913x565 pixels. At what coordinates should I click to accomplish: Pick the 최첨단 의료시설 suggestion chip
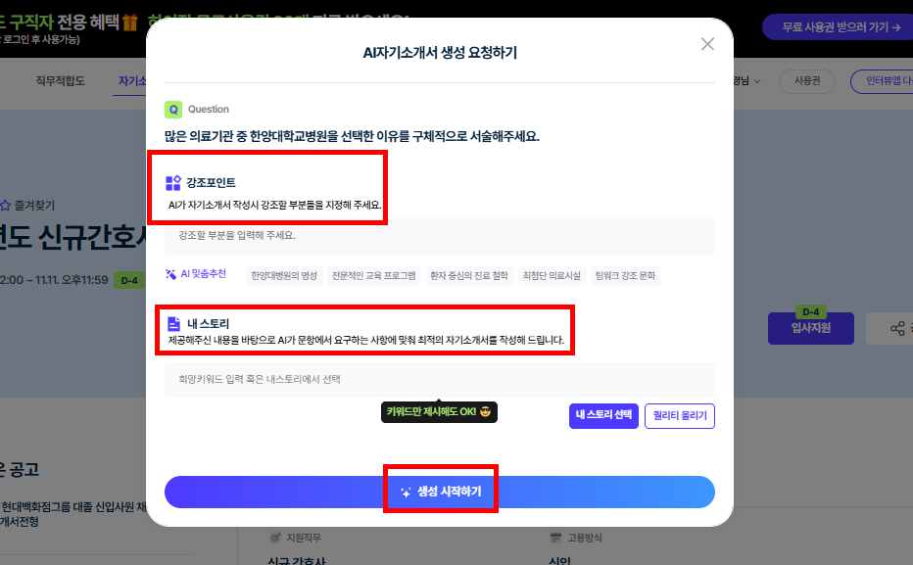coord(552,276)
